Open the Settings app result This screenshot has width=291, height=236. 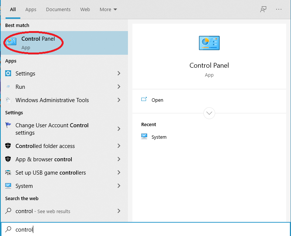click(64, 73)
